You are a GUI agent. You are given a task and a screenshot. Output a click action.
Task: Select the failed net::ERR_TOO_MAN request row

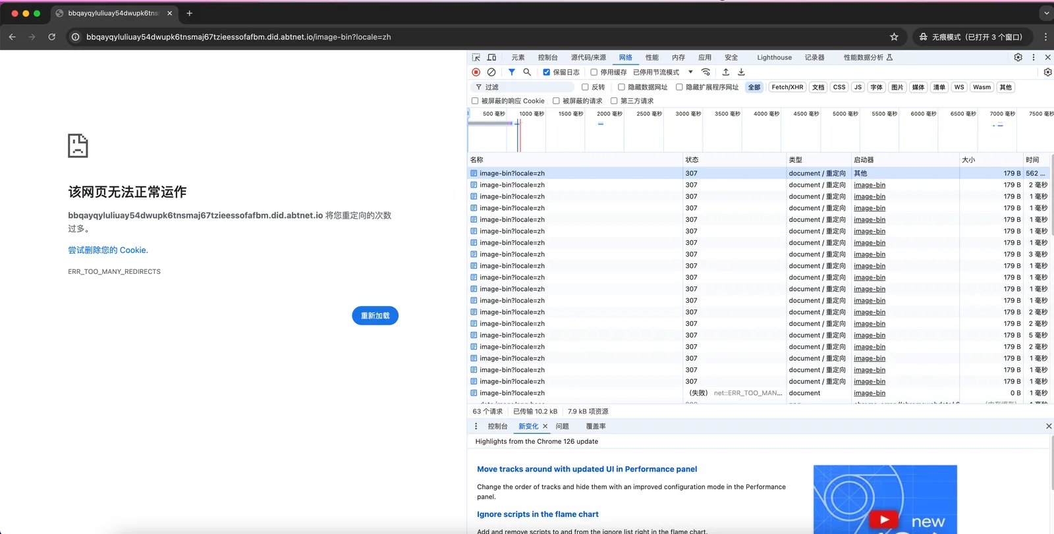coord(758,393)
